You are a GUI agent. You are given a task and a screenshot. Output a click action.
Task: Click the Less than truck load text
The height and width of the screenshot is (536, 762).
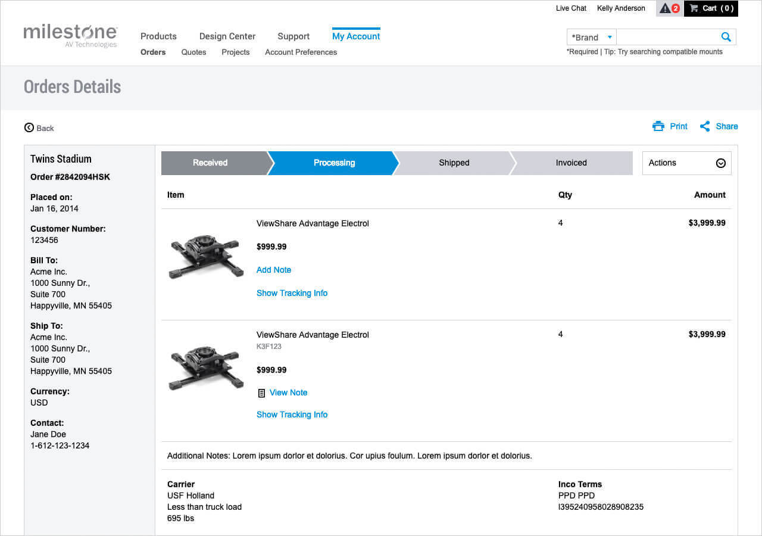204,507
